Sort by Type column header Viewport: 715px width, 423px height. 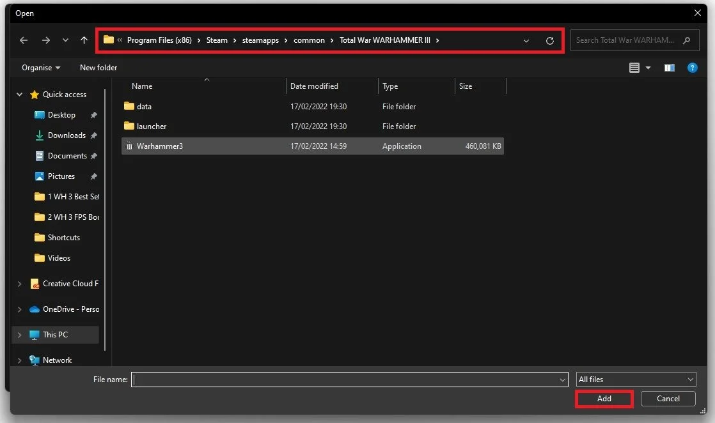tap(390, 86)
